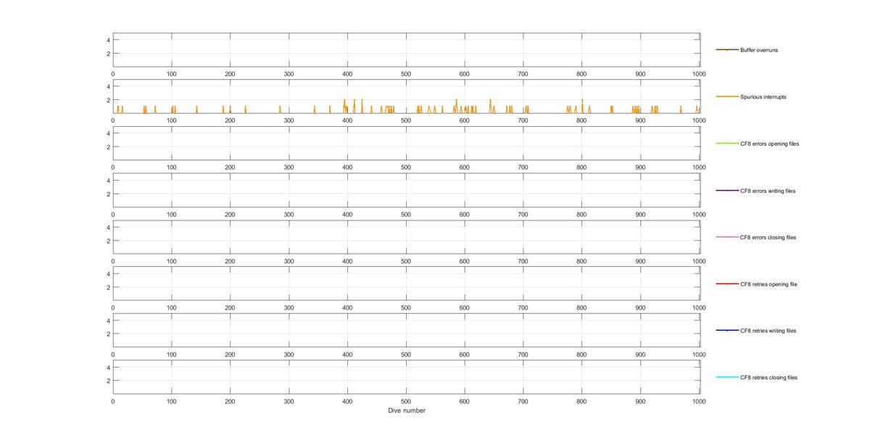Image resolution: width=870 pixels, height=443 pixels.
Task: Click the orange line sample beside Spurious interrupts
Action: [727, 96]
